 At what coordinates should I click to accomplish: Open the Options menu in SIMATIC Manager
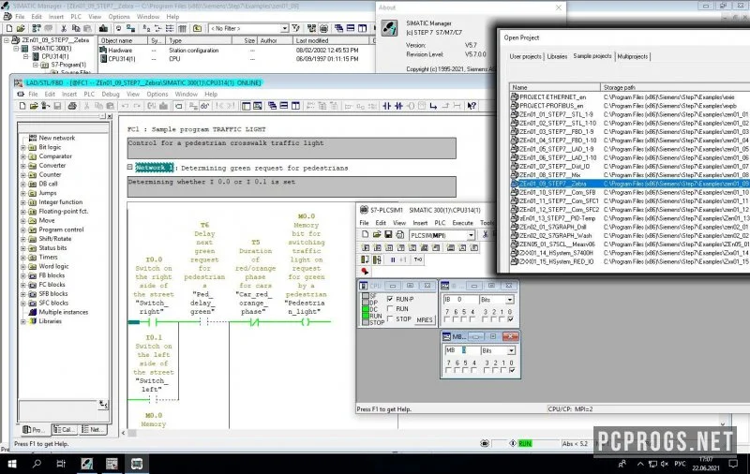(119, 16)
